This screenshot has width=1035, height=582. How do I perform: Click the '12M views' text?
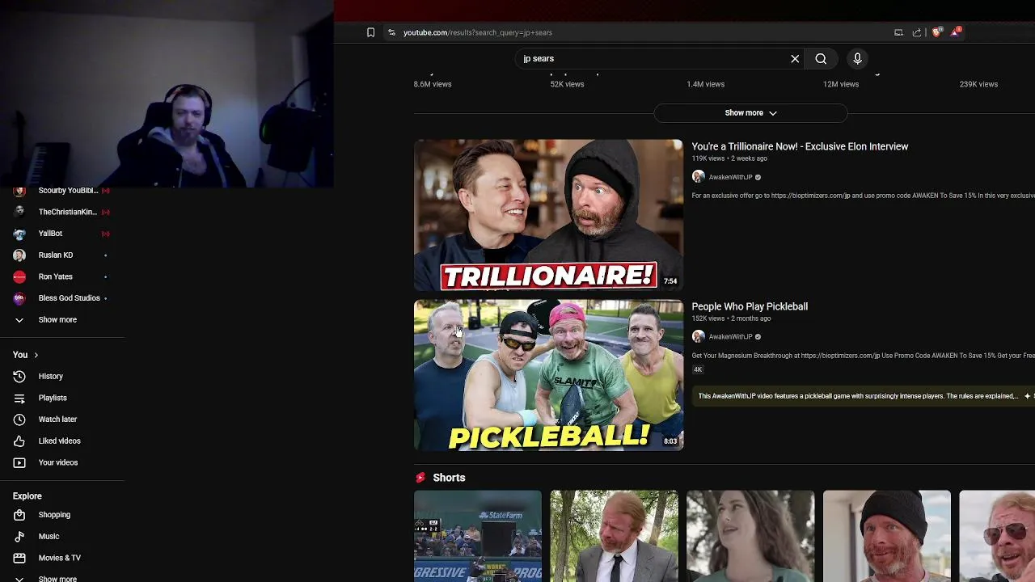[x=841, y=84]
